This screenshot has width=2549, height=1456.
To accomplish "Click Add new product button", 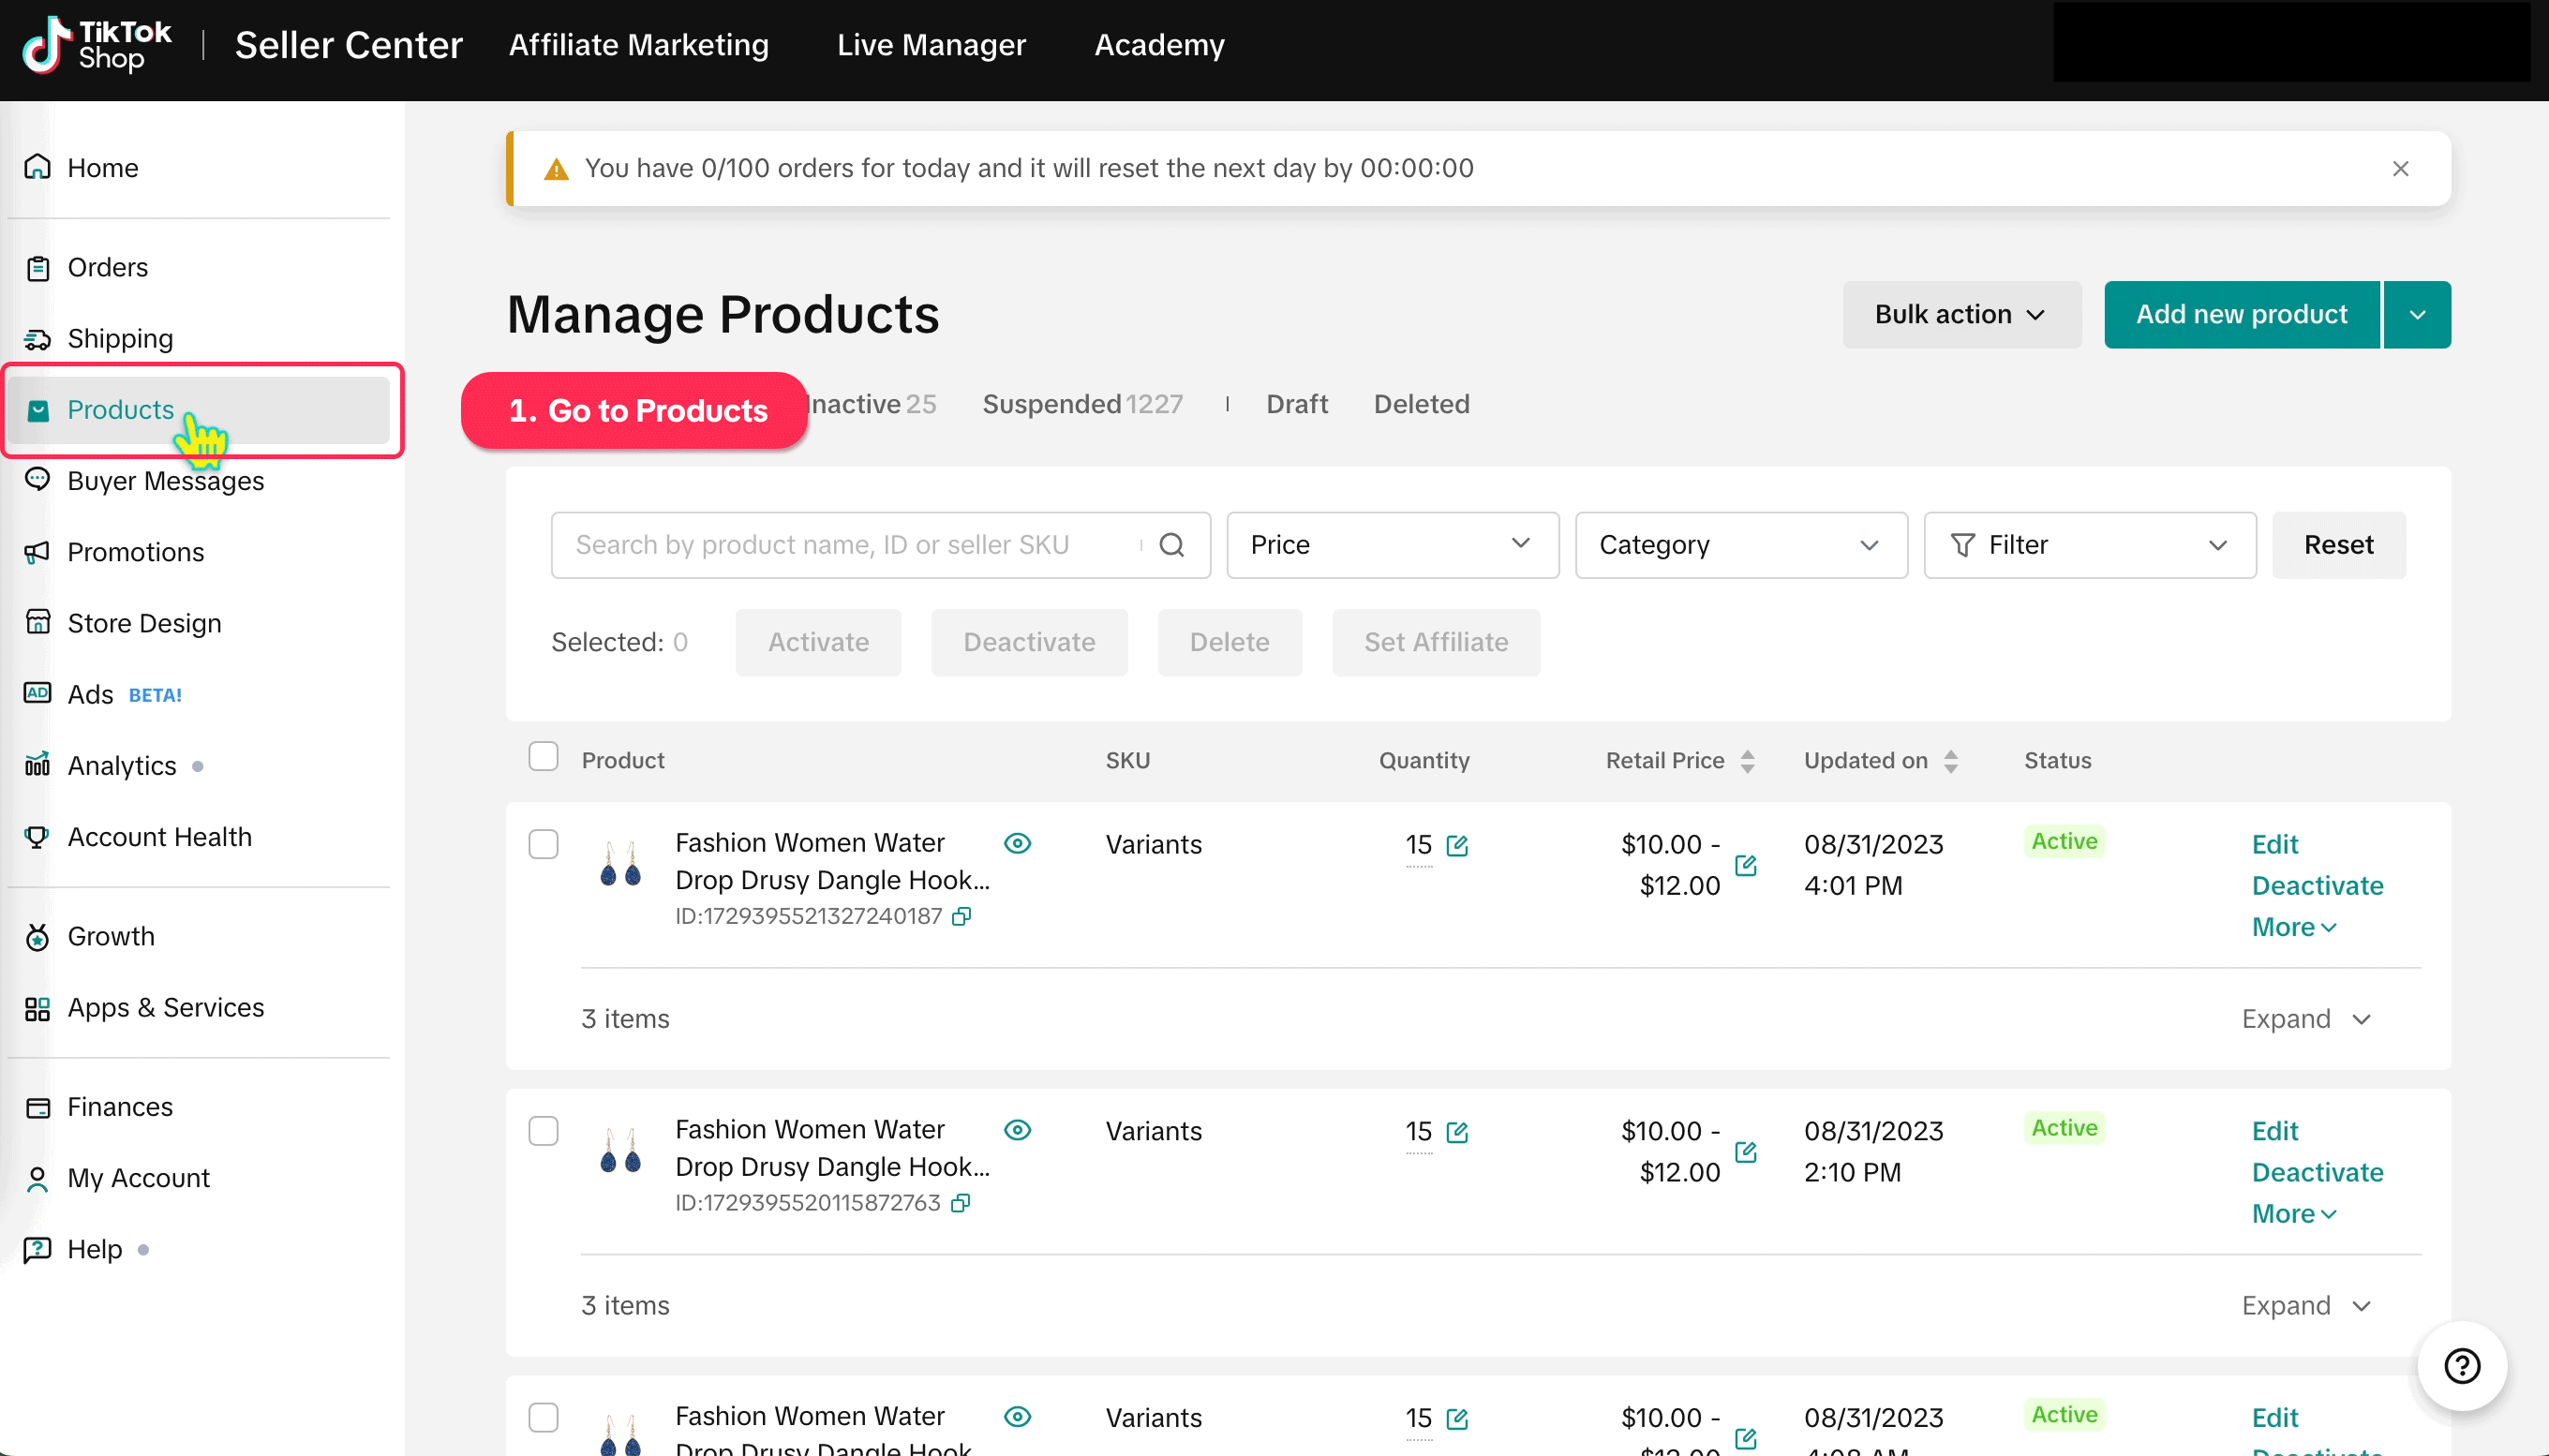I will (2241, 315).
